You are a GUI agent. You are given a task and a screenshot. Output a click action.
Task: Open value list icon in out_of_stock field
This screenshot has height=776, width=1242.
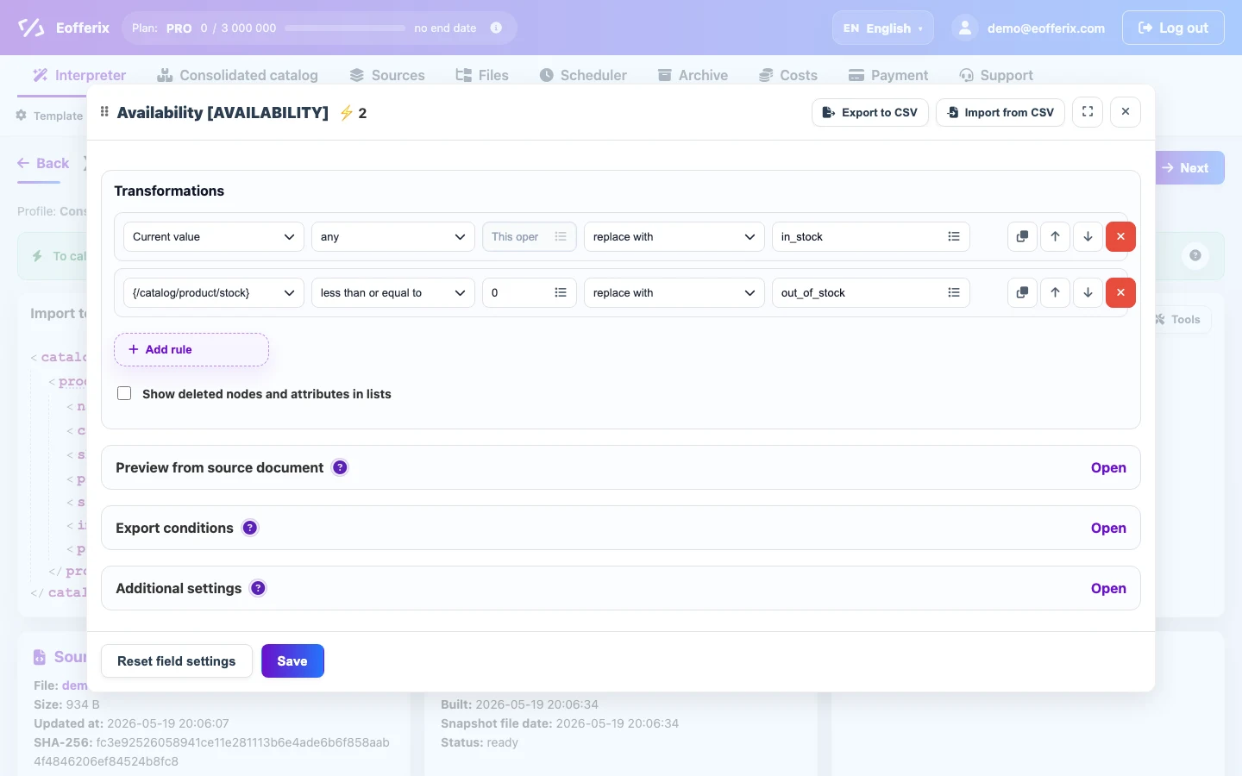[x=953, y=292]
